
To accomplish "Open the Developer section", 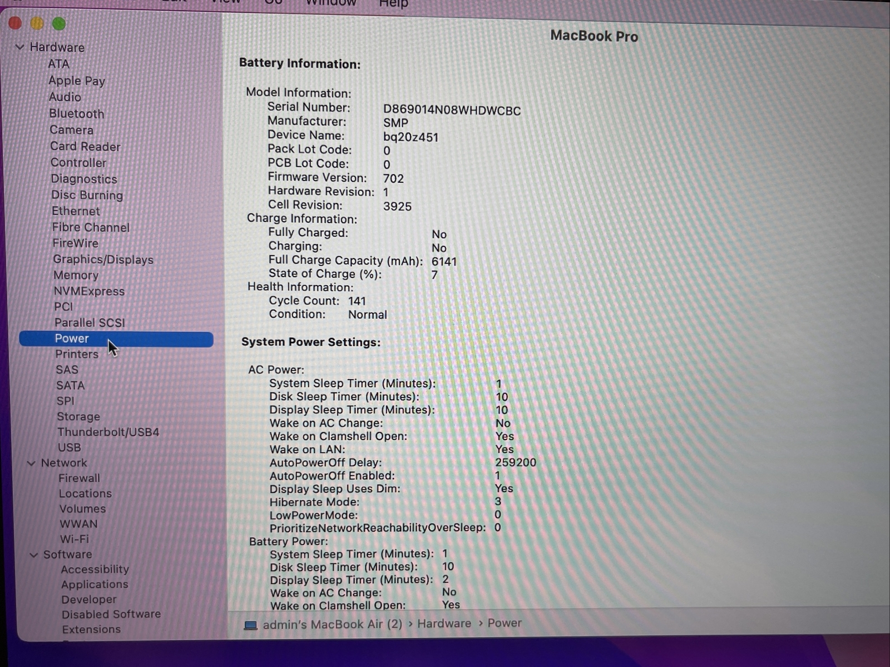I will point(89,599).
